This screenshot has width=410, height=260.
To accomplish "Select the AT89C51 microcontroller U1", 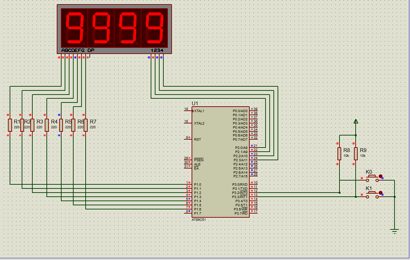I will click(220, 162).
